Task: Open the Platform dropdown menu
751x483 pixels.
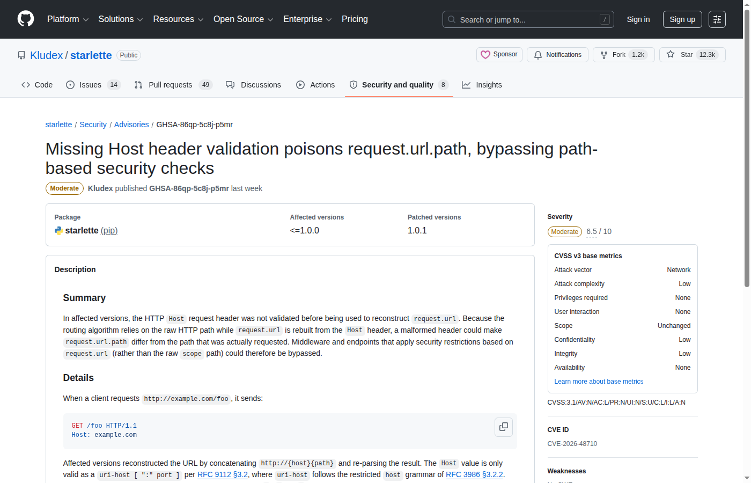Action: (68, 19)
